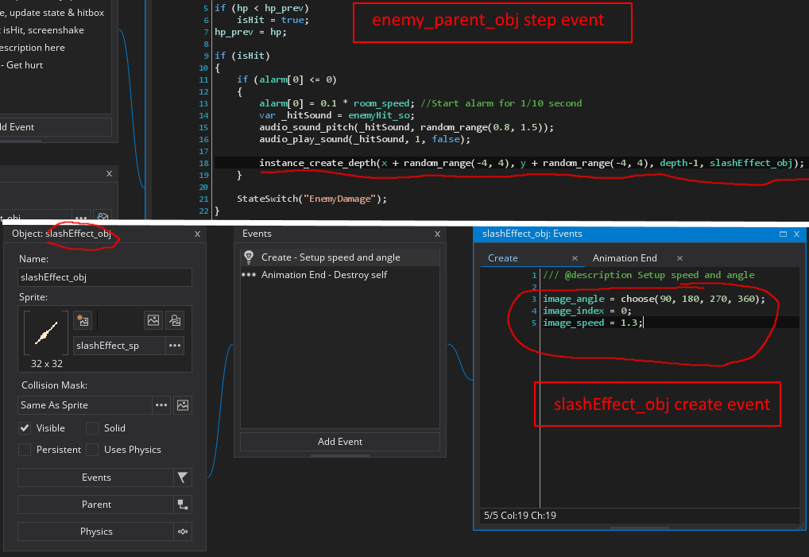Click the 32 x 32 sprite size label
809x557 pixels.
(x=46, y=364)
